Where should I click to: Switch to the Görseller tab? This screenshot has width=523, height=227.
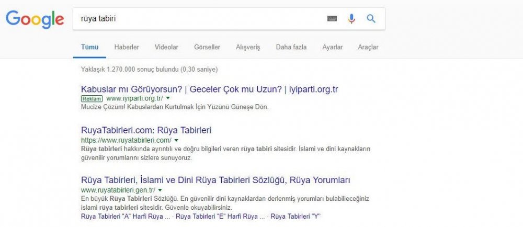click(207, 47)
